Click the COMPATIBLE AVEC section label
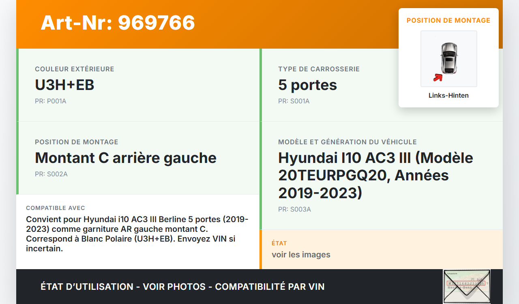This screenshot has height=304, width=519. pyautogui.click(x=56, y=208)
